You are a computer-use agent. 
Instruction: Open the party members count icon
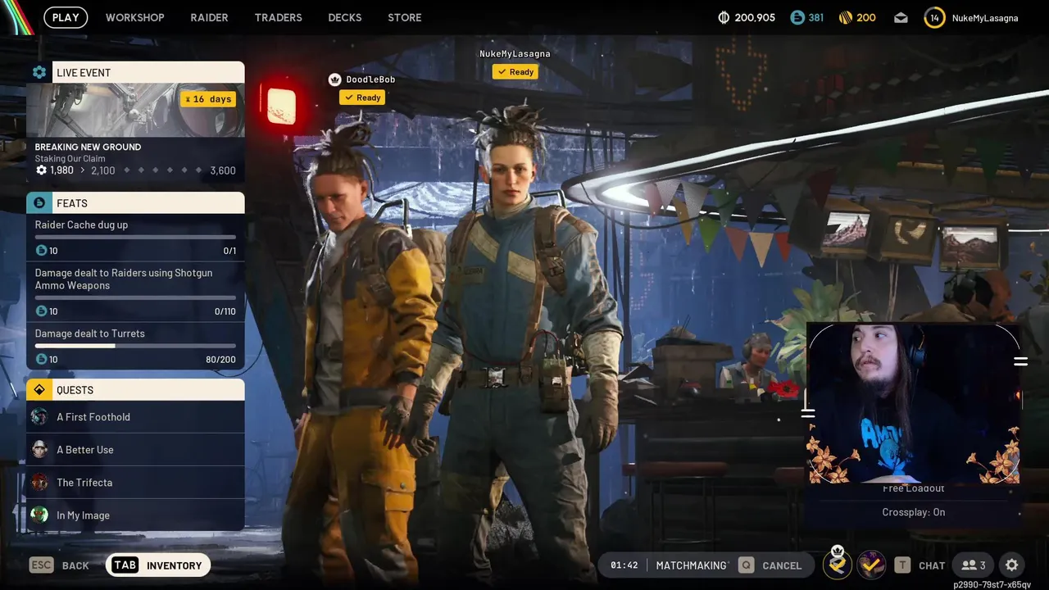pyautogui.click(x=974, y=565)
